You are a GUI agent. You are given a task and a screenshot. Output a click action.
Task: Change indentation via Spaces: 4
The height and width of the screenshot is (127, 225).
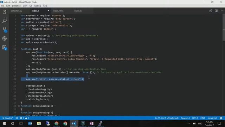pos(185,118)
